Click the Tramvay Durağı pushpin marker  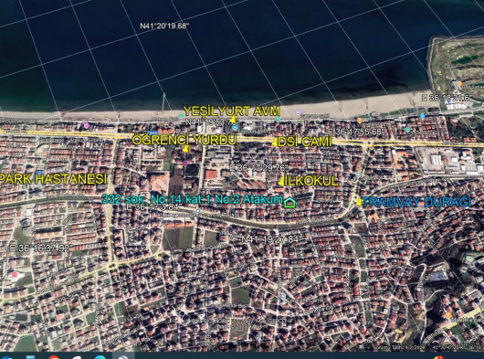(x=358, y=202)
